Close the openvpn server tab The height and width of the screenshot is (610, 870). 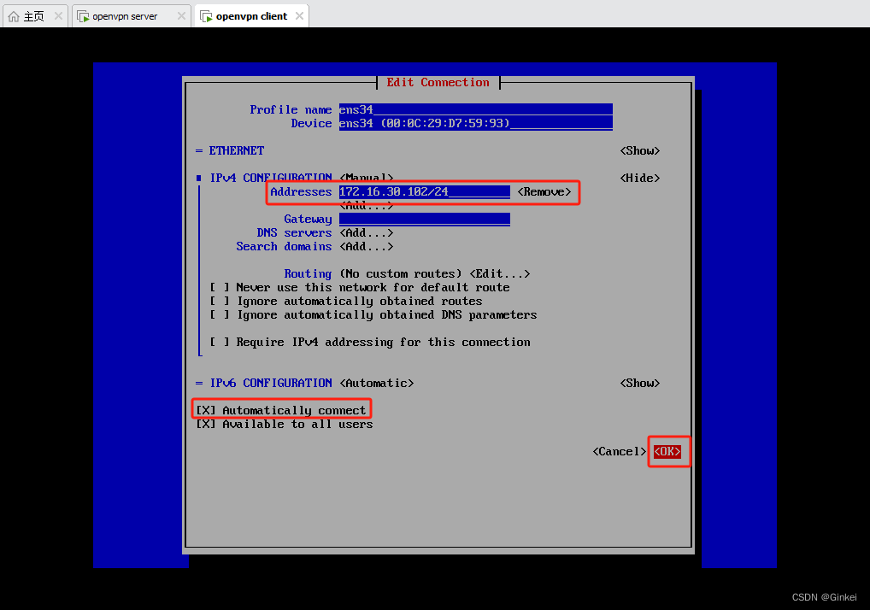pos(181,16)
